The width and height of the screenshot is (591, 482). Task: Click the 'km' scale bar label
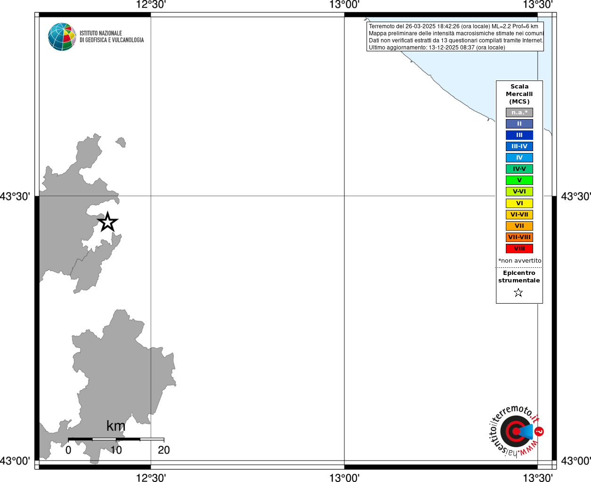click(x=116, y=426)
